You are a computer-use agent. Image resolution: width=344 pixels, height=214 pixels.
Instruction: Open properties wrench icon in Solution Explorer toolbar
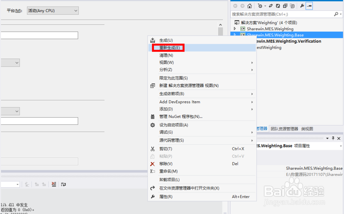pos(302,6)
